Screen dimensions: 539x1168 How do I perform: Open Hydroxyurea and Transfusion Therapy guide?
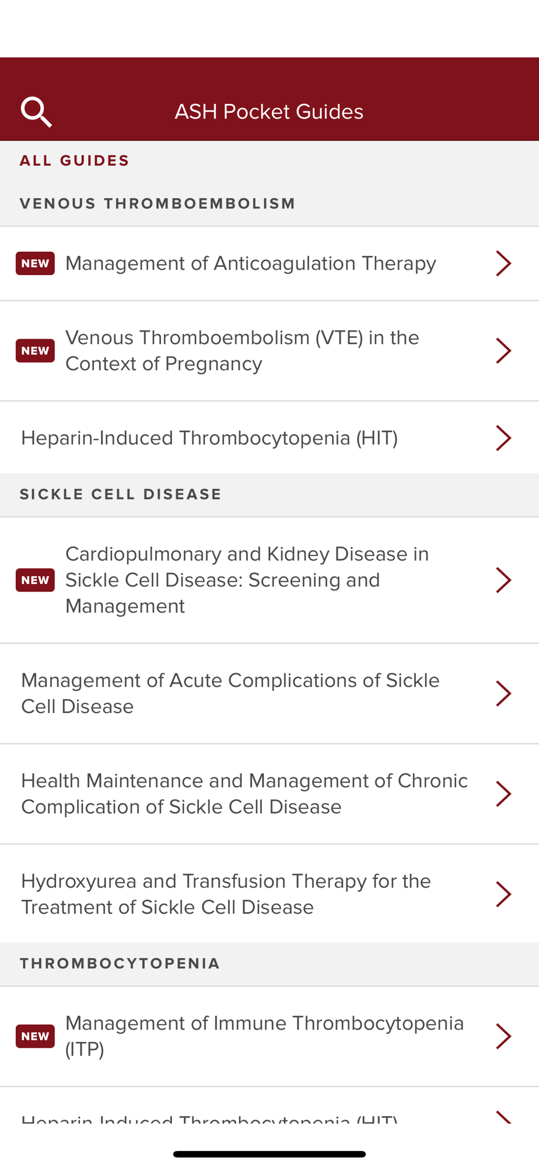(226, 894)
